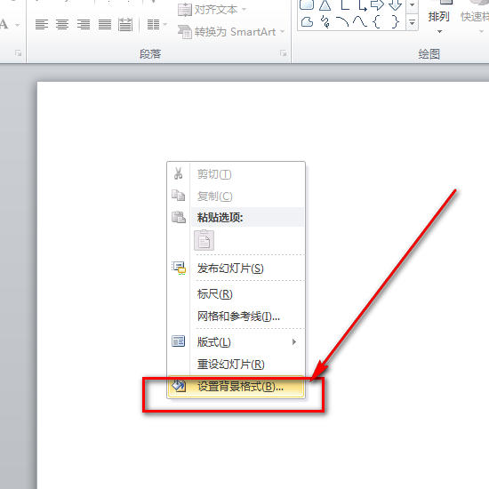Select the curve shape
Image resolution: width=489 pixels, height=489 pixels.
(360, 22)
